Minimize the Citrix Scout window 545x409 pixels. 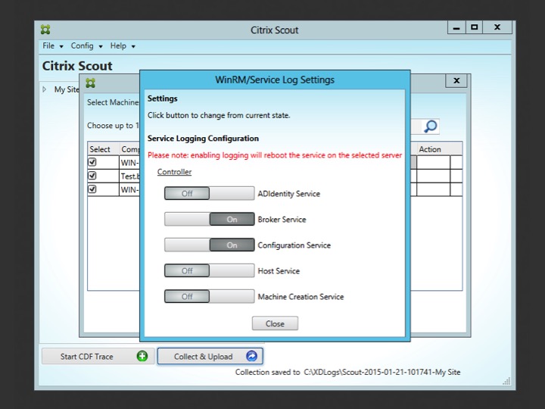point(456,28)
